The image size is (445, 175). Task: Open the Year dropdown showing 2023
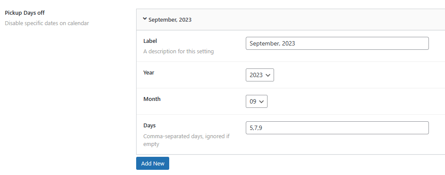tap(260, 75)
